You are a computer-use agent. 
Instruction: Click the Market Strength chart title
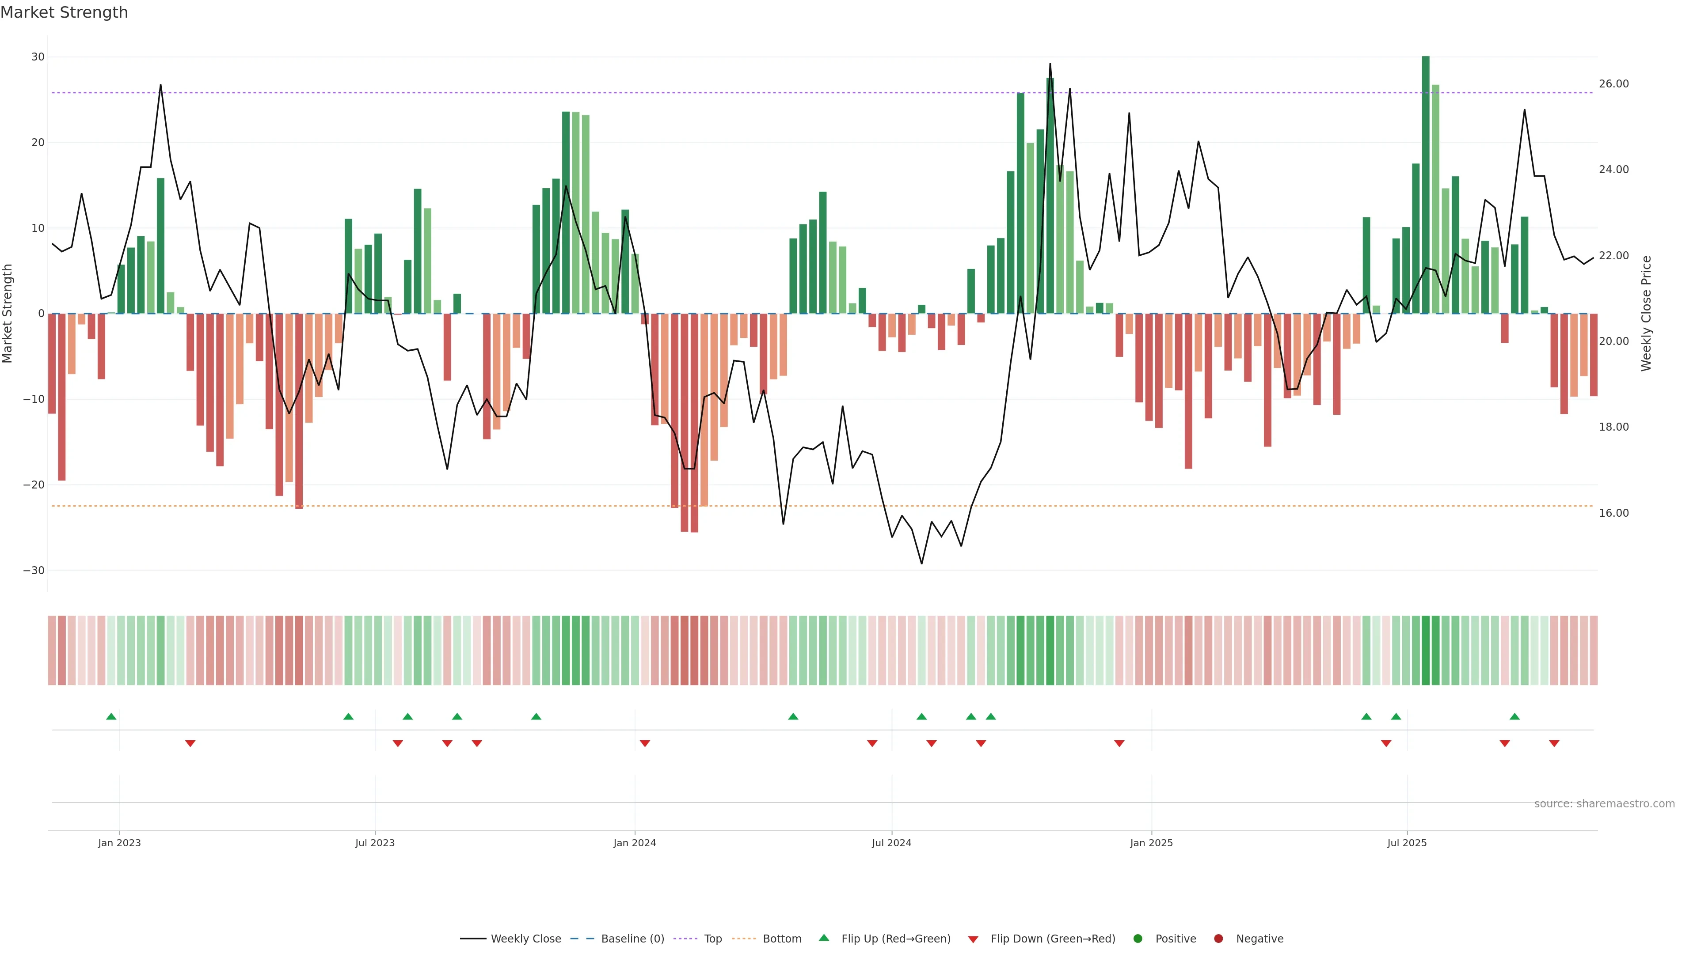click(64, 12)
